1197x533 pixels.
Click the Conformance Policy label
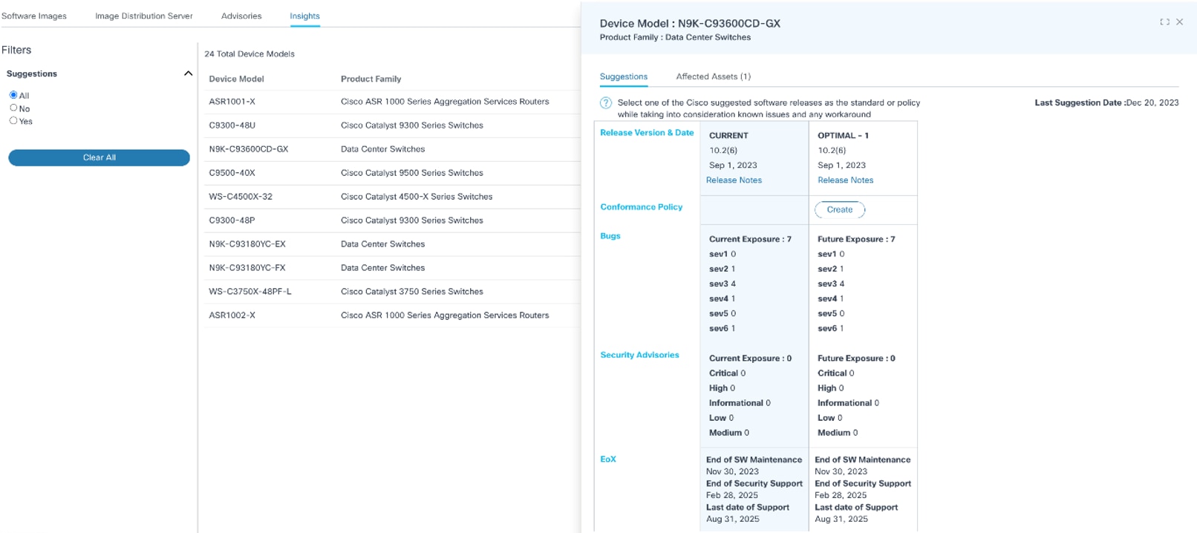(x=641, y=207)
